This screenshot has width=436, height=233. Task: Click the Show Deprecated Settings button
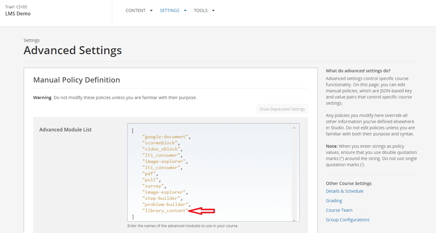click(282, 109)
